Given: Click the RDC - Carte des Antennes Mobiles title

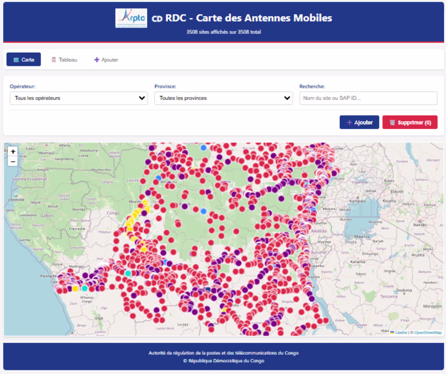Looking at the screenshot, I should (x=242, y=18).
